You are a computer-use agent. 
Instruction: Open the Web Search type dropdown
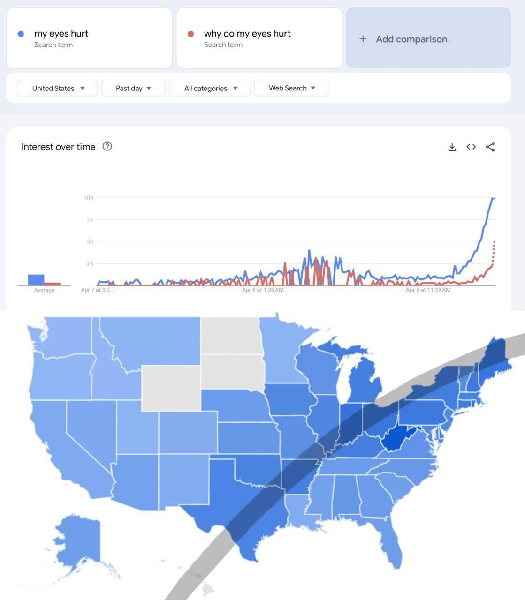coord(292,88)
